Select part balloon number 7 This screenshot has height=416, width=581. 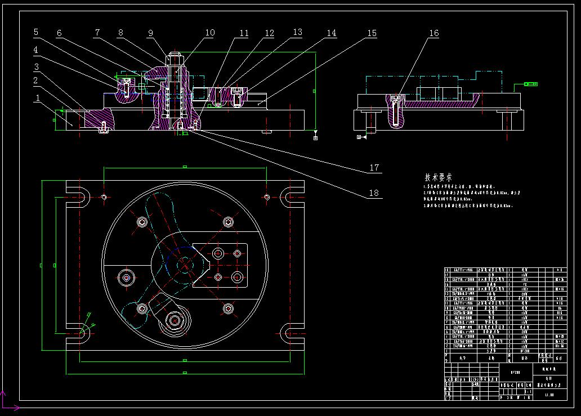pyautogui.click(x=97, y=33)
